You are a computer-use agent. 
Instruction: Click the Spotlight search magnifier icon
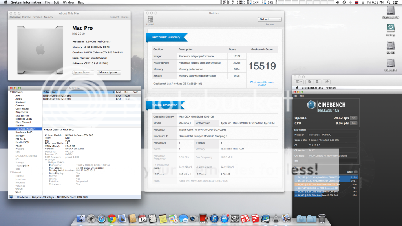click(x=389, y=2)
